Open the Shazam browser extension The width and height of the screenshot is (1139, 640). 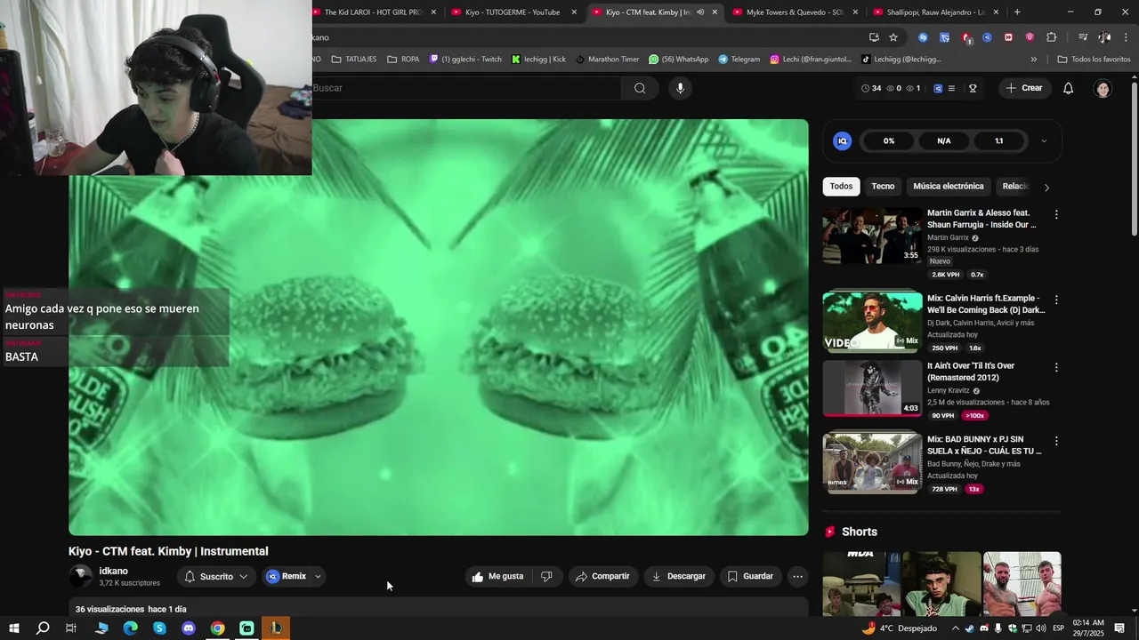[923, 37]
